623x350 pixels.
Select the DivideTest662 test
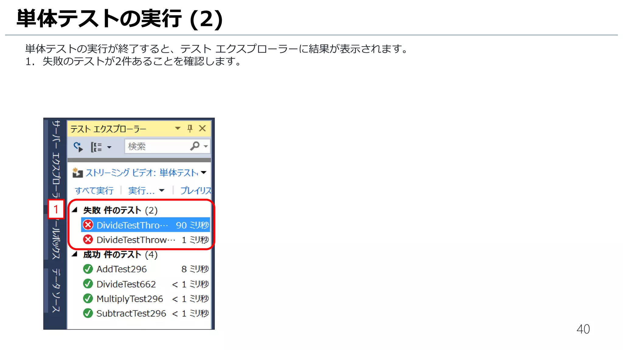pos(145,284)
